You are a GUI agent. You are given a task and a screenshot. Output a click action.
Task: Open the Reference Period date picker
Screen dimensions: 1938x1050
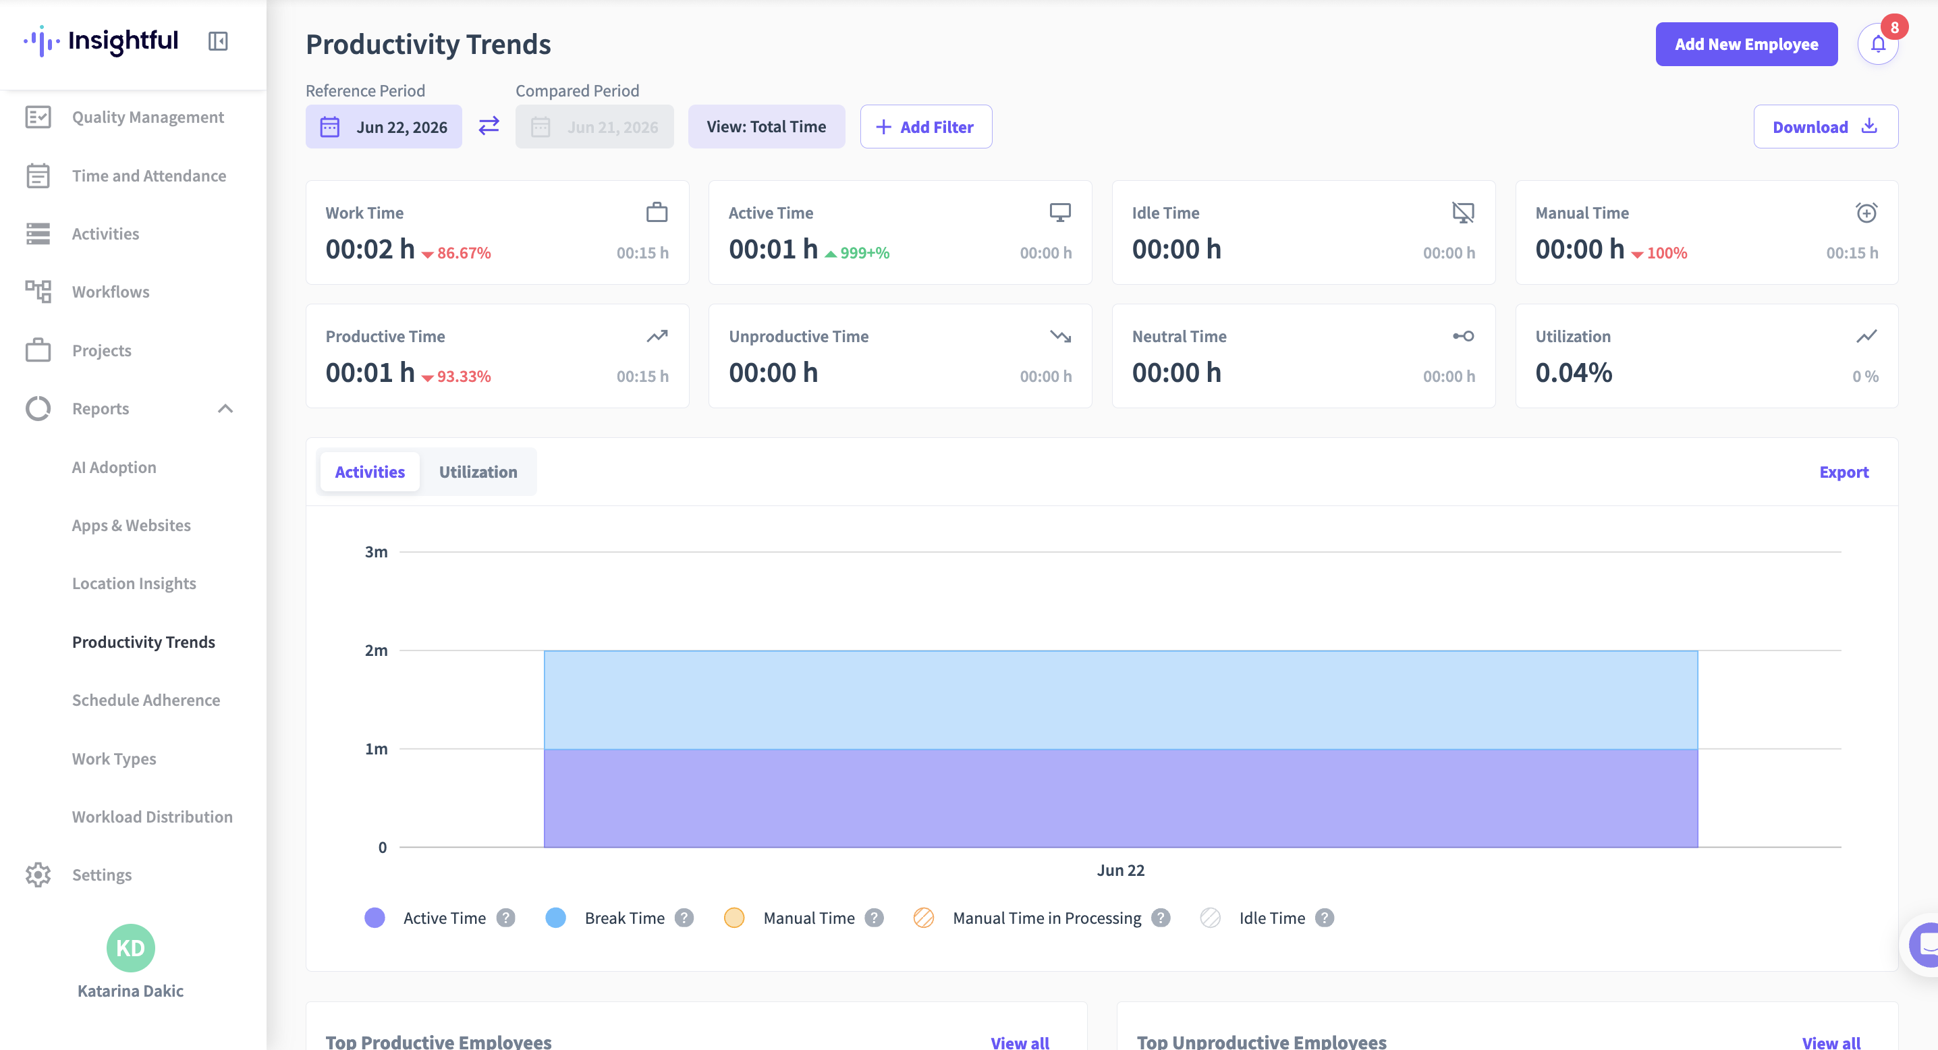click(x=384, y=126)
